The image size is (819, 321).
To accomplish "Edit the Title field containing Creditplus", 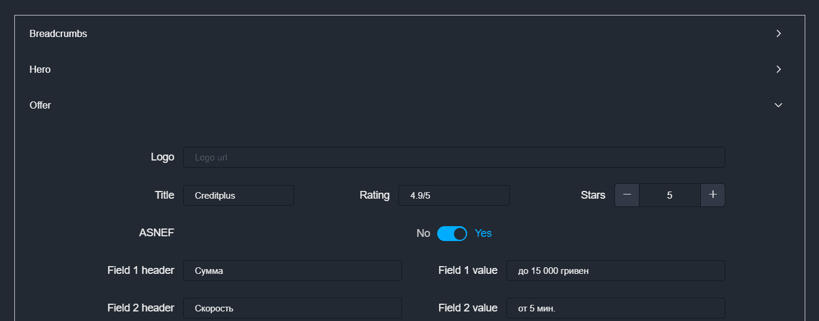I will click(x=239, y=195).
